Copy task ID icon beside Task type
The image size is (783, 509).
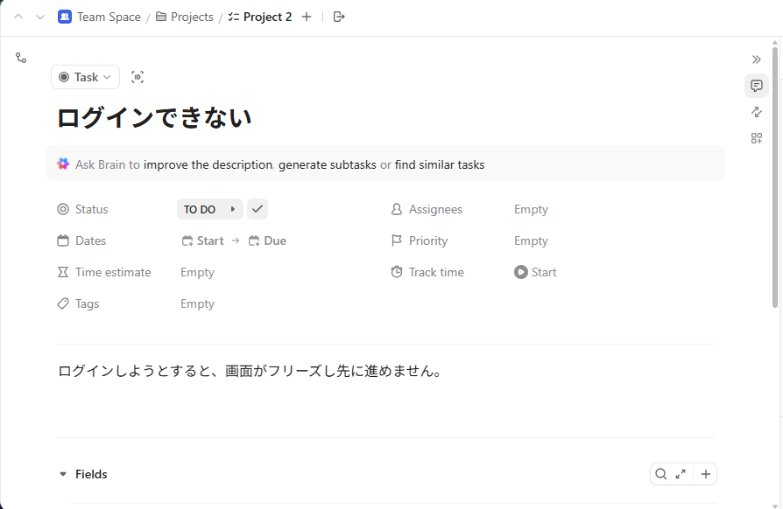point(138,77)
